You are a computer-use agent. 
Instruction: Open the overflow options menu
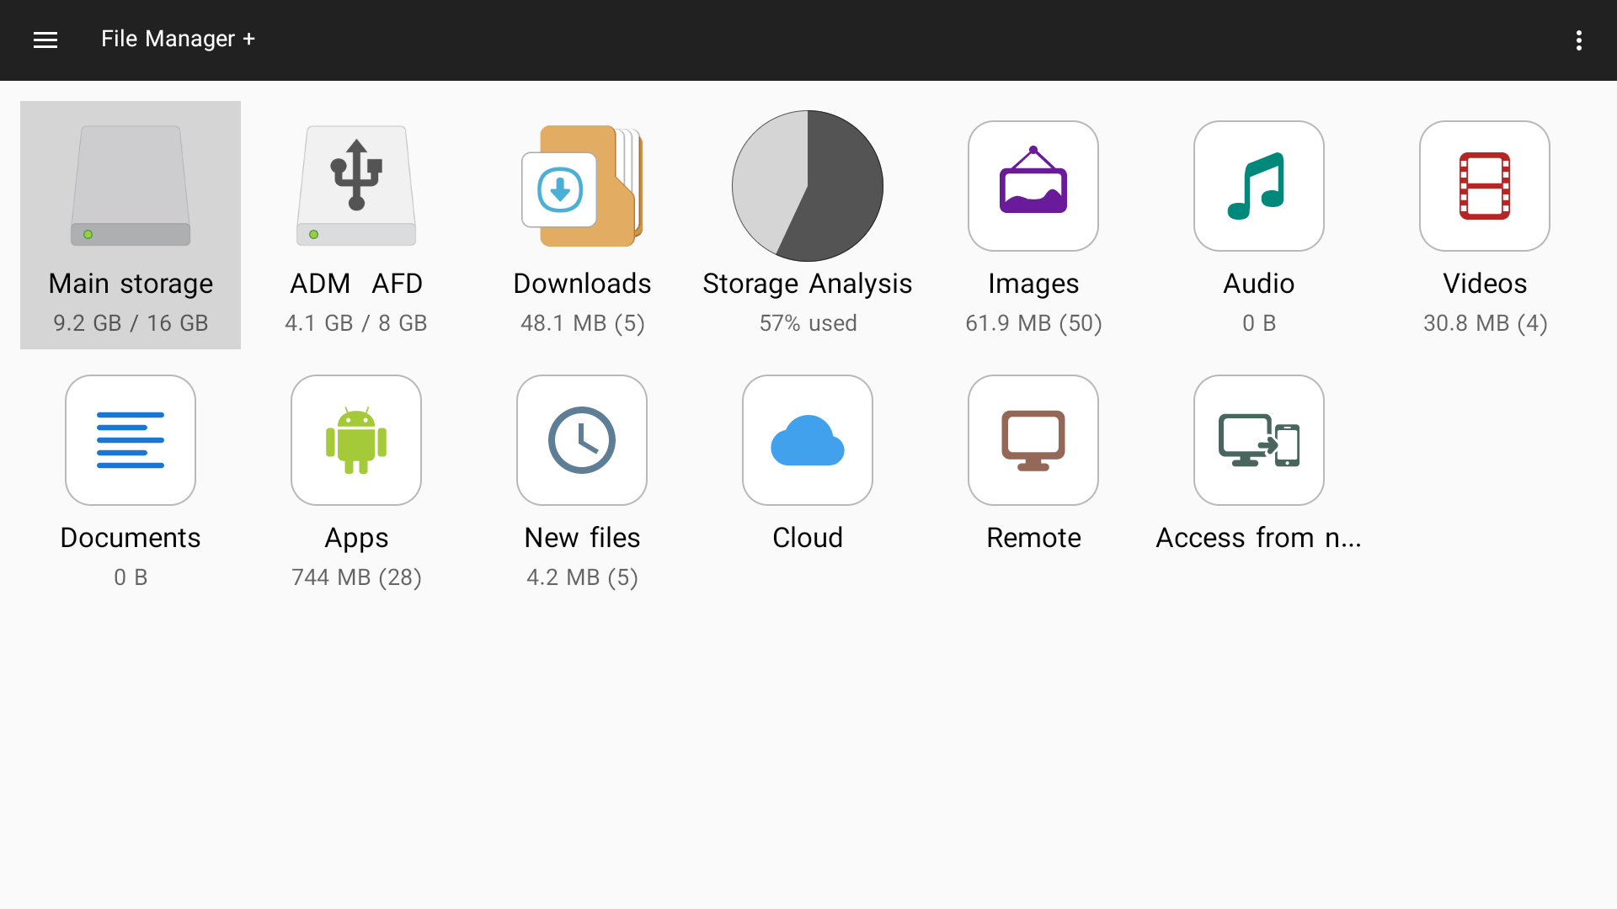coord(1580,40)
